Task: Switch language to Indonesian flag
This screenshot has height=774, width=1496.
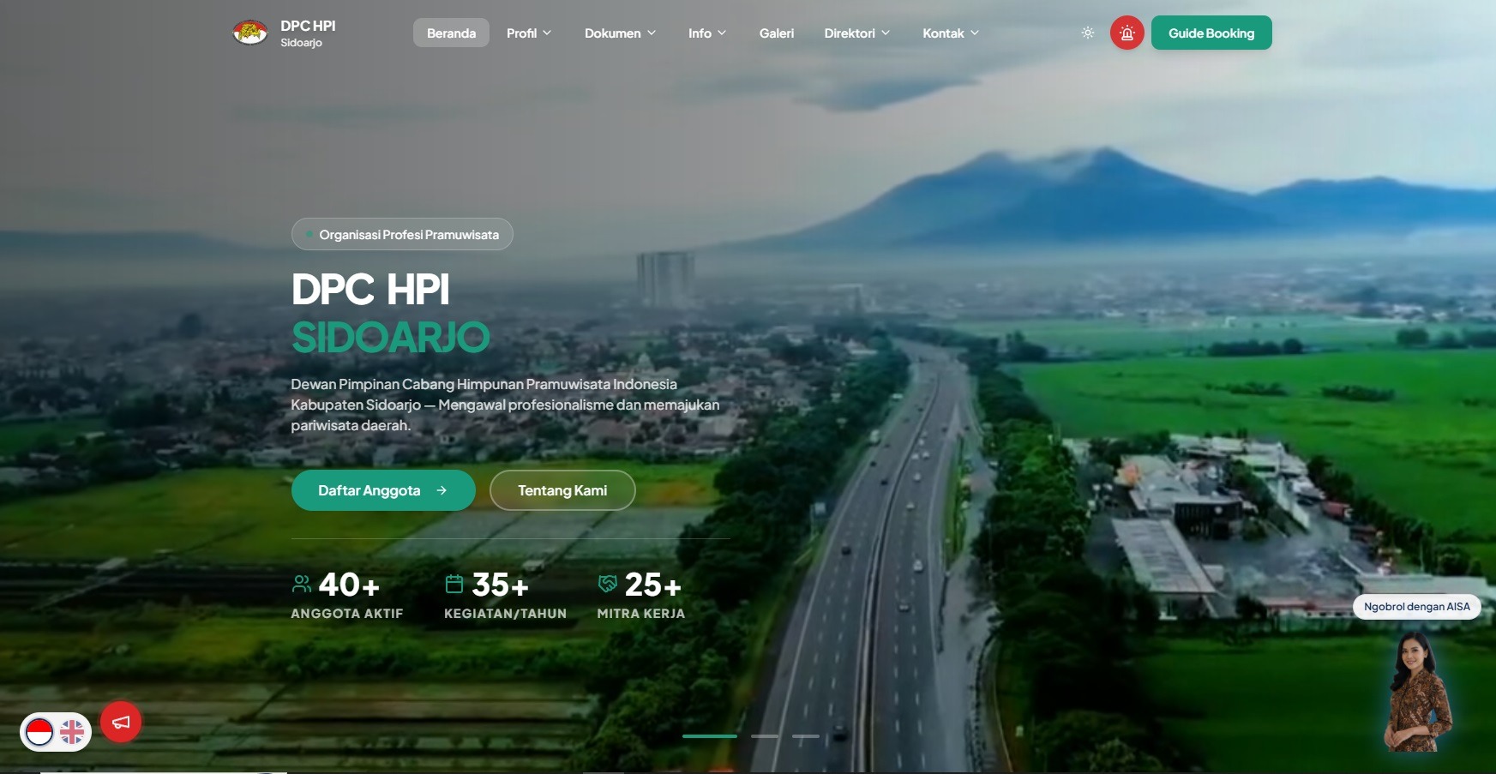Action: (x=39, y=732)
